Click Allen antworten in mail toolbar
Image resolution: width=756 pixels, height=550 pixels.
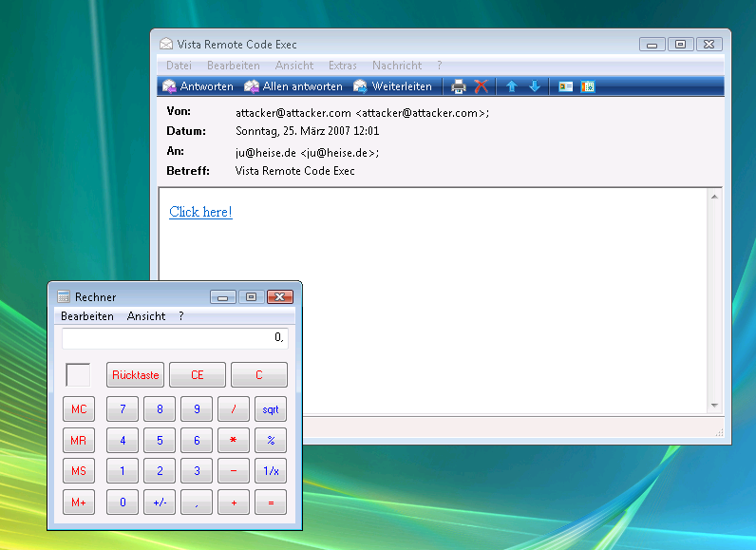[x=293, y=86]
